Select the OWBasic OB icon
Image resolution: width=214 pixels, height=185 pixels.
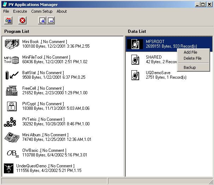(x=13, y=154)
